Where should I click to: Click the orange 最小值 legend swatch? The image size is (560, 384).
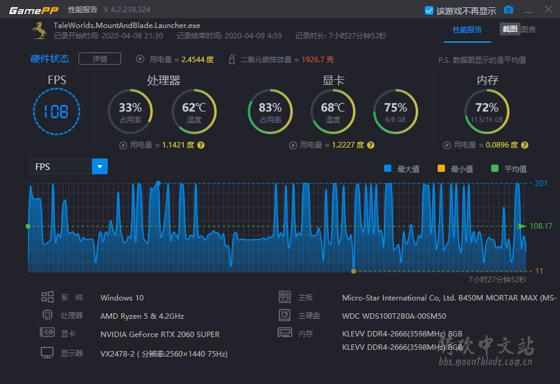(441, 168)
